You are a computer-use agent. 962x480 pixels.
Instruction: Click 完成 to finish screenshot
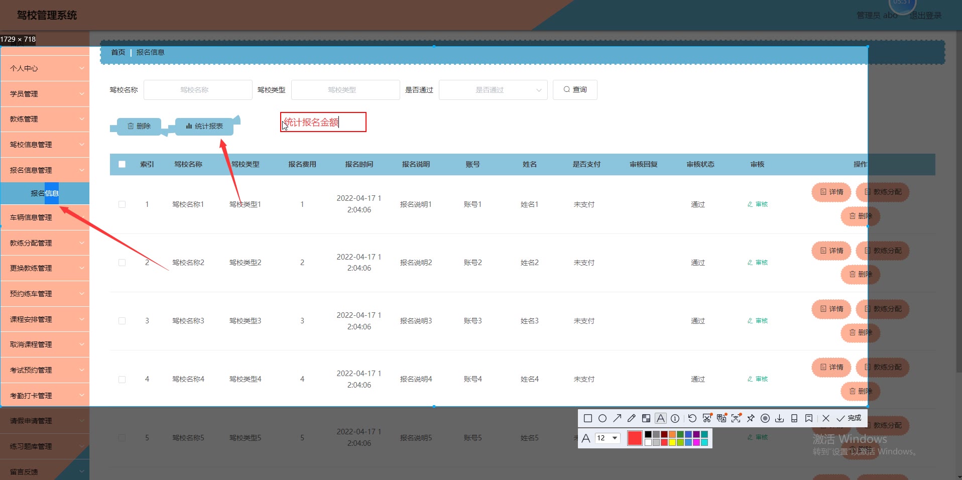849,418
